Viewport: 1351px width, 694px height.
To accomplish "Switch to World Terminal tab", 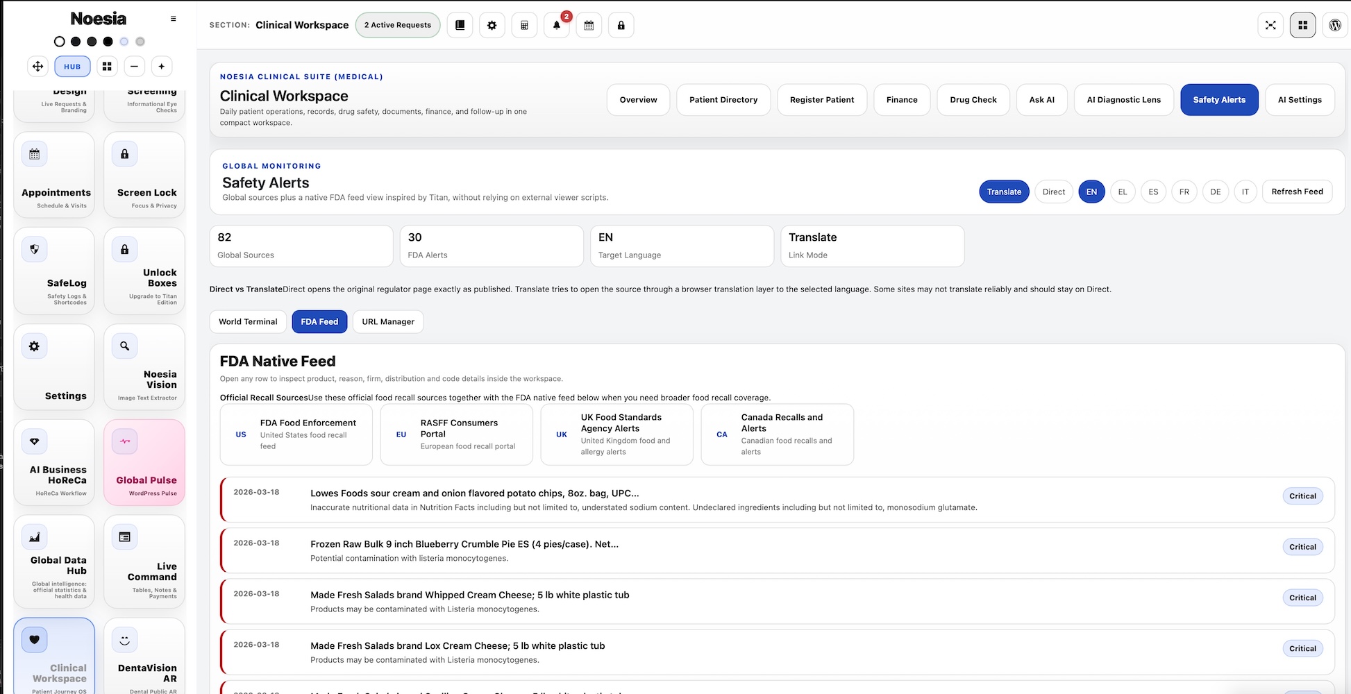I will (248, 321).
